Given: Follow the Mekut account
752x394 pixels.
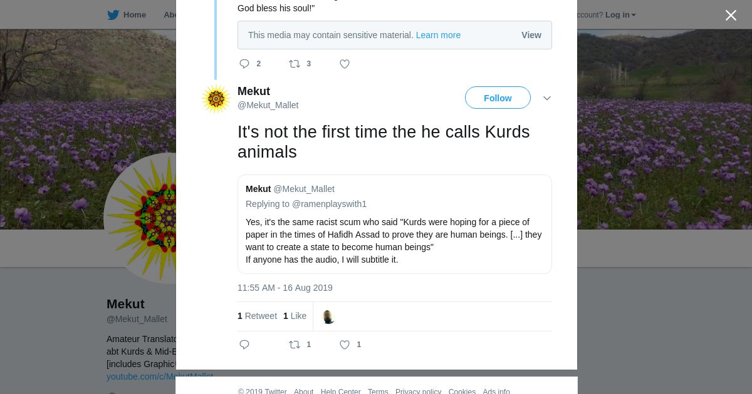Looking at the screenshot, I should point(498,98).
